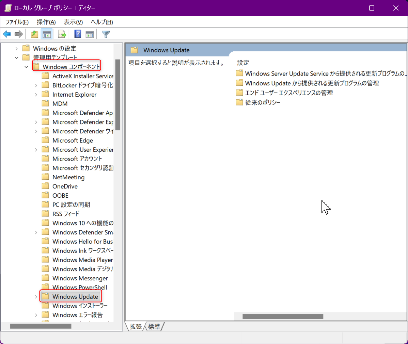The width and height of the screenshot is (408, 344).
Task: Expand the Microsoft Defender Exploit node
Action: click(x=36, y=122)
